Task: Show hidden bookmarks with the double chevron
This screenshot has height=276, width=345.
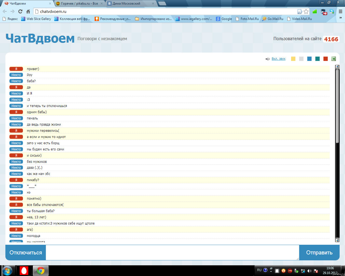Action: tap(340, 18)
